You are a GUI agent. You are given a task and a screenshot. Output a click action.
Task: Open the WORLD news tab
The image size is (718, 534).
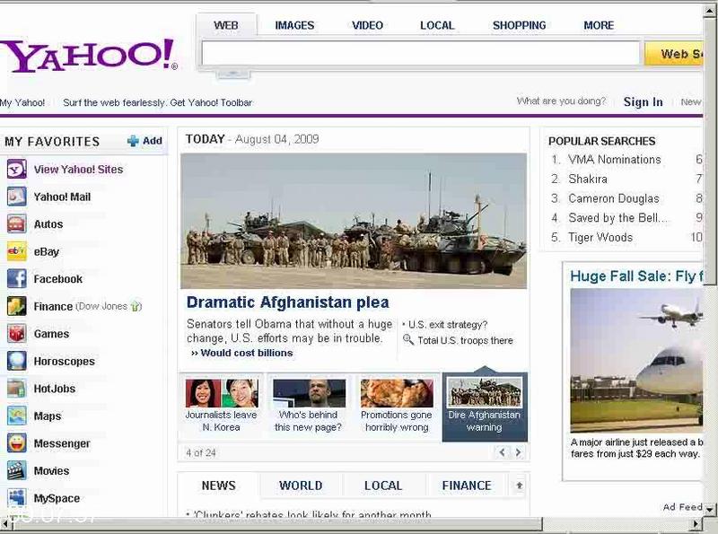(301, 486)
